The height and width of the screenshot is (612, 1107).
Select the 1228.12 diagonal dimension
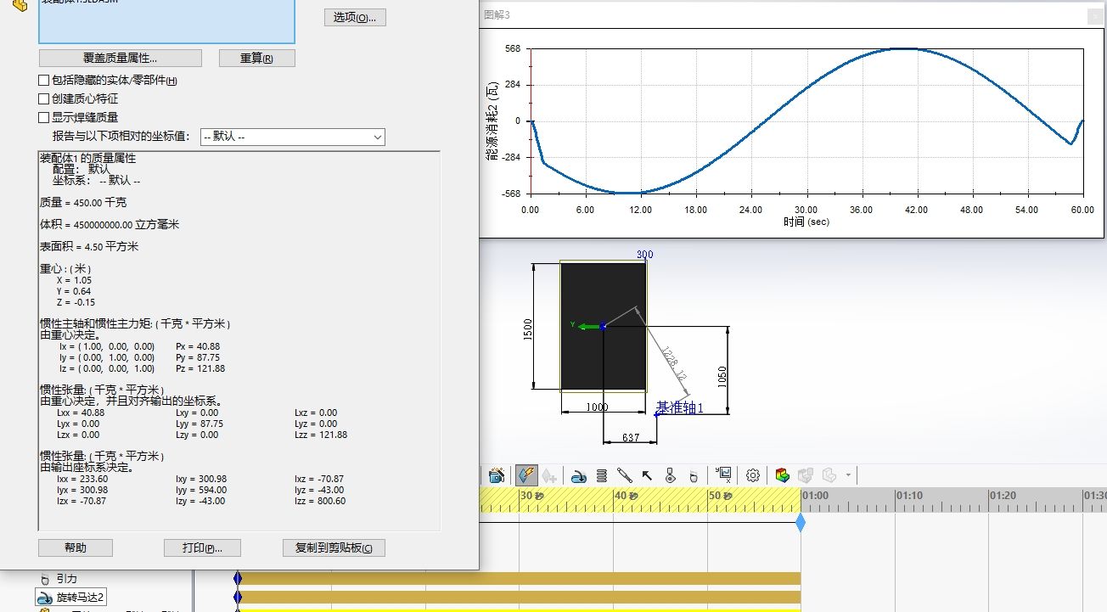click(x=675, y=364)
